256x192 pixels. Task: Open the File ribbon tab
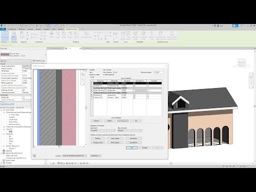pos(3,29)
